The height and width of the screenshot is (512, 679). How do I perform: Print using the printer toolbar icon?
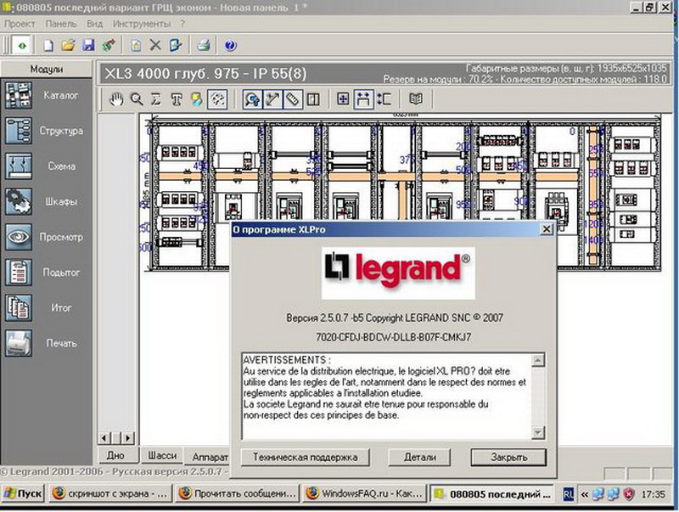pos(204,45)
